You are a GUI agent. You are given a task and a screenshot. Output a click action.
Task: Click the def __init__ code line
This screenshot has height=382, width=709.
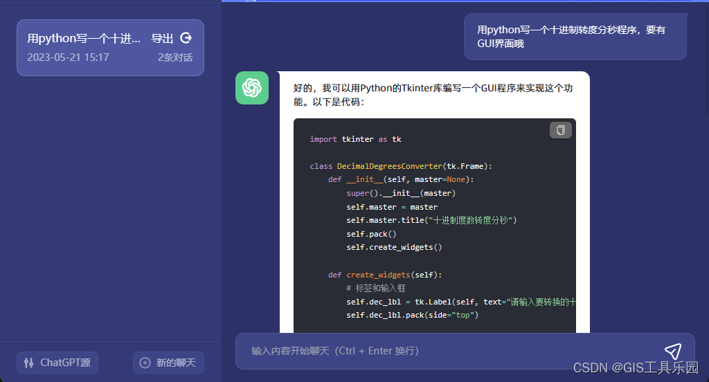click(x=401, y=179)
